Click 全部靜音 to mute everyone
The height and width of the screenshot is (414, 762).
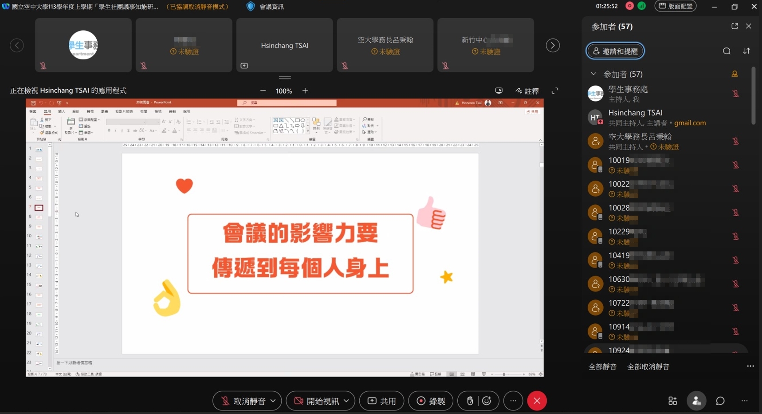pyautogui.click(x=602, y=367)
